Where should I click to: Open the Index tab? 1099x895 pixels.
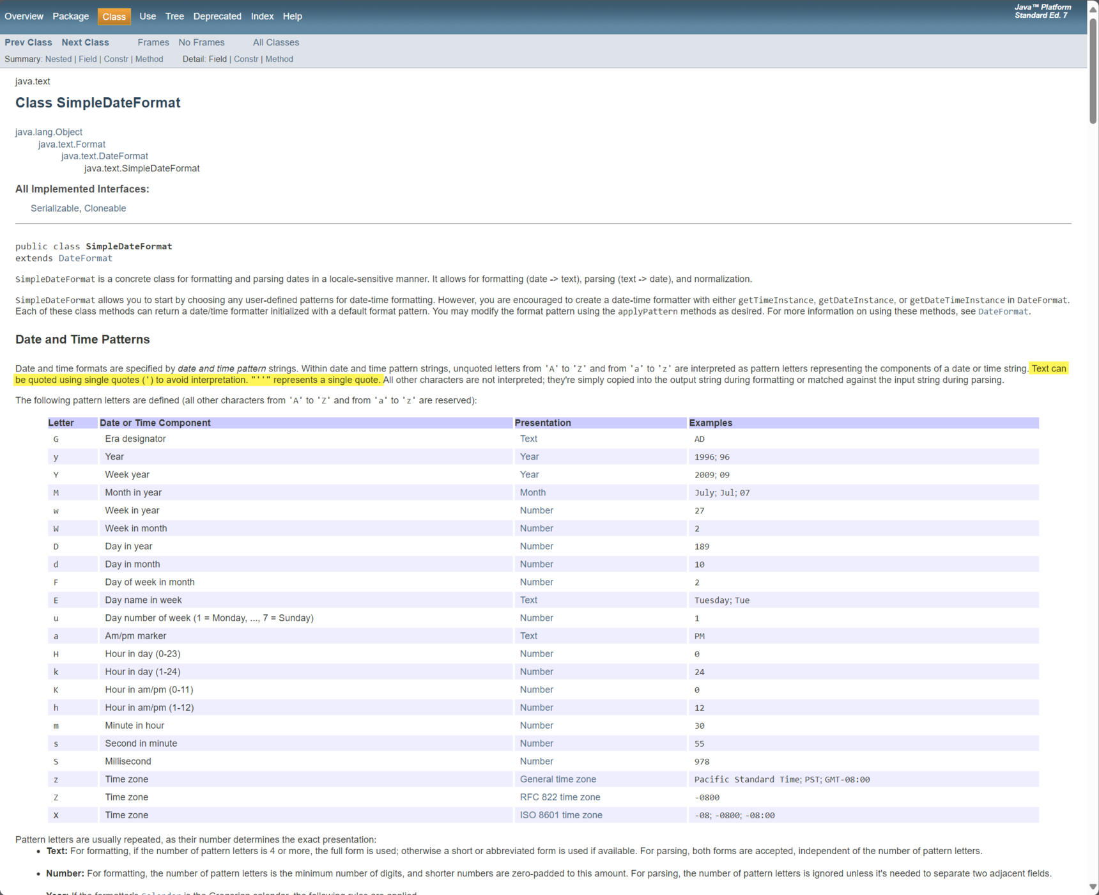click(x=262, y=17)
